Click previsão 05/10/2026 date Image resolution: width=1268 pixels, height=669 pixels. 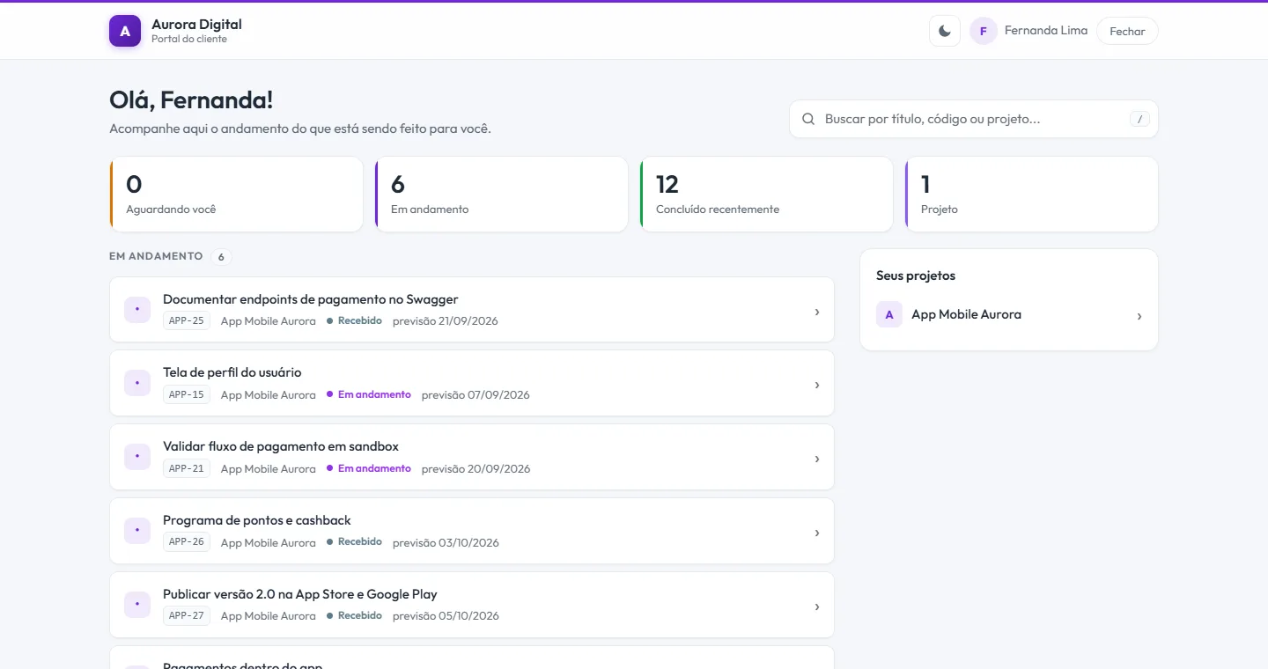click(446, 616)
